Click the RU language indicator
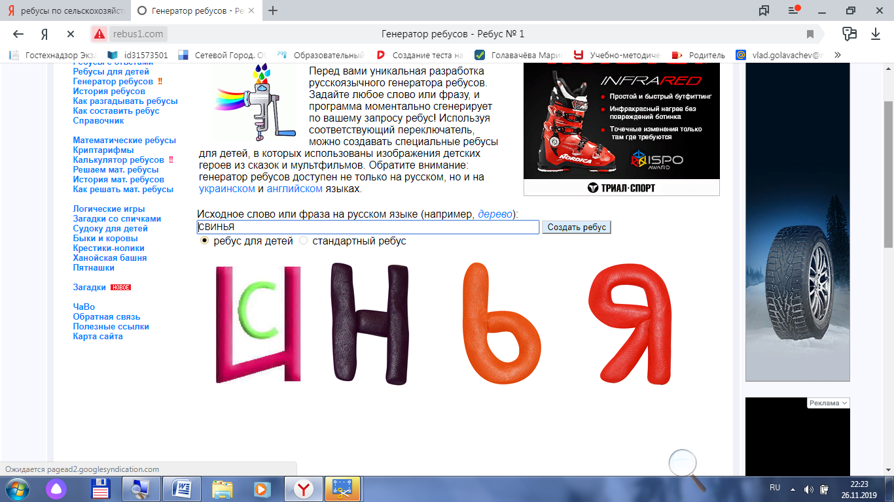 [x=775, y=488]
